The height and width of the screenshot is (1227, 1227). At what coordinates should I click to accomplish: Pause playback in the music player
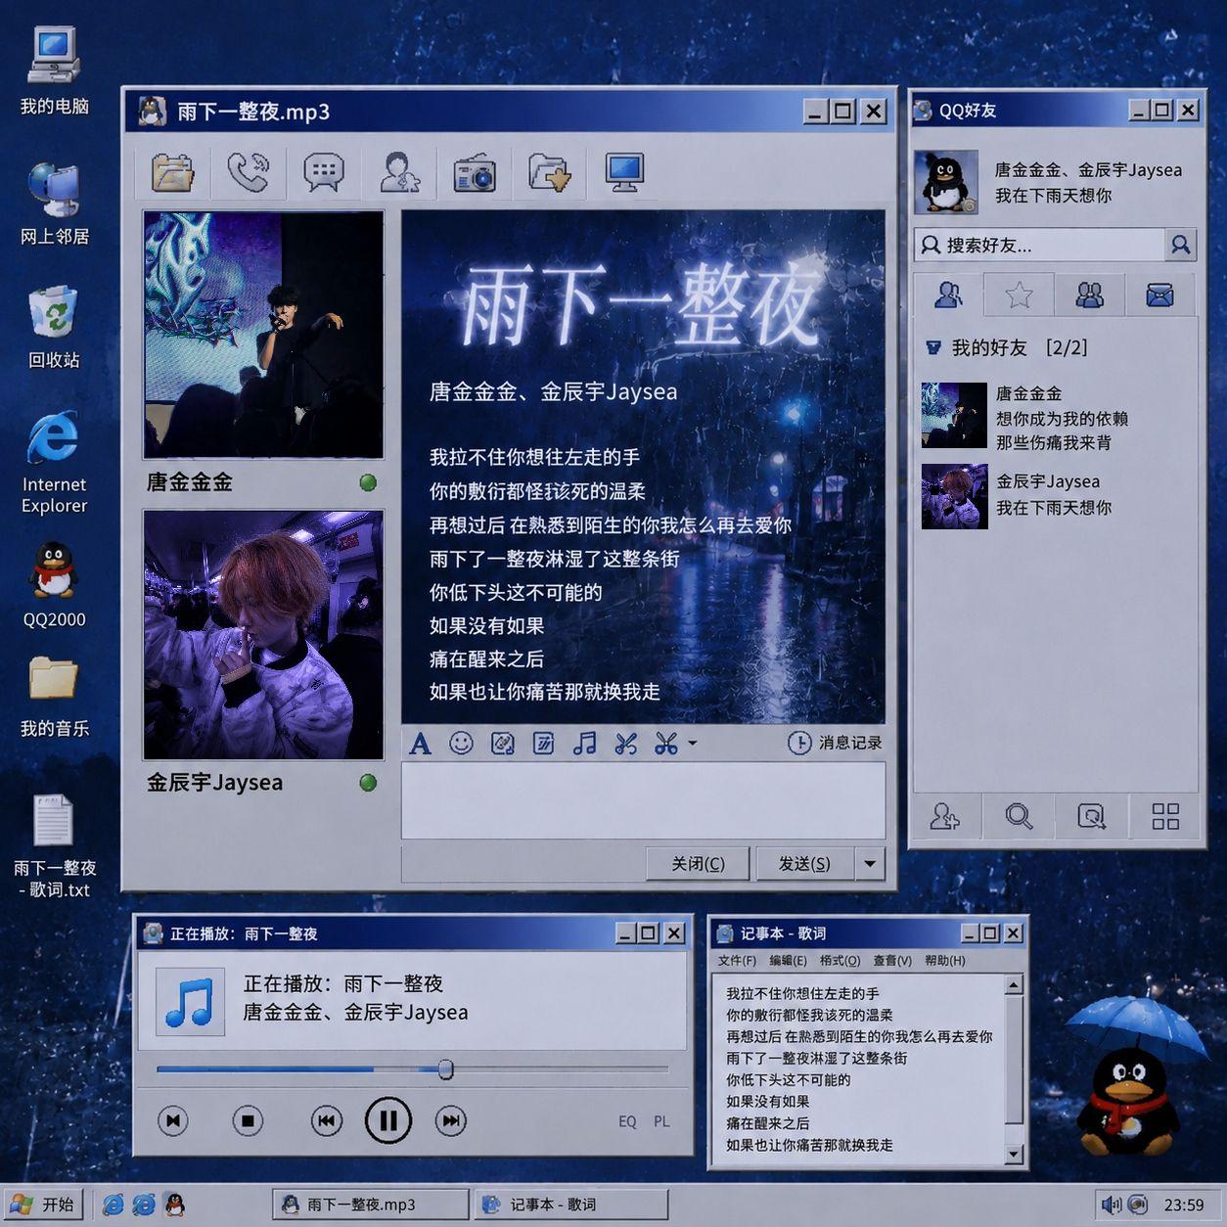[x=388, y=1120]
